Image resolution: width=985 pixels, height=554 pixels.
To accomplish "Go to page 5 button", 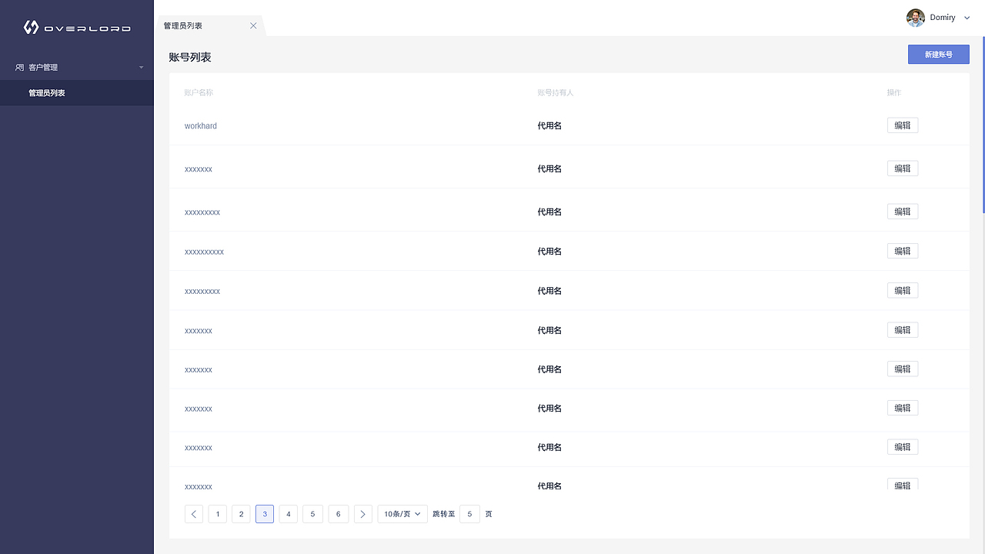I will [312, 514].
